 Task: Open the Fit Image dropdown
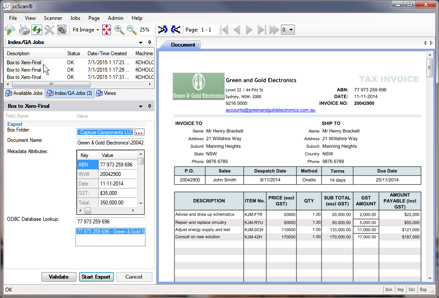click(x=86, y=30)
